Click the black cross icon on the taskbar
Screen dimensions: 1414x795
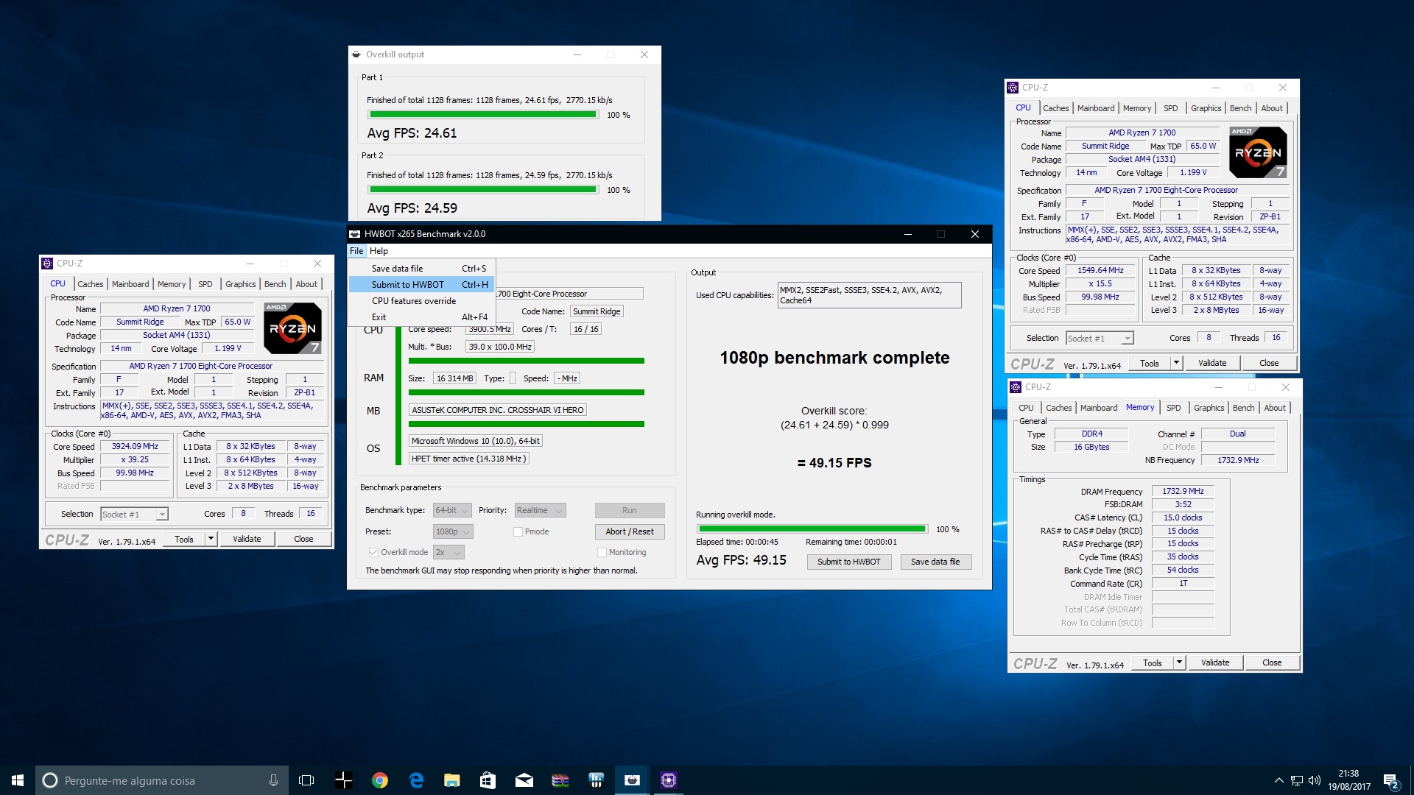point(343,780)
